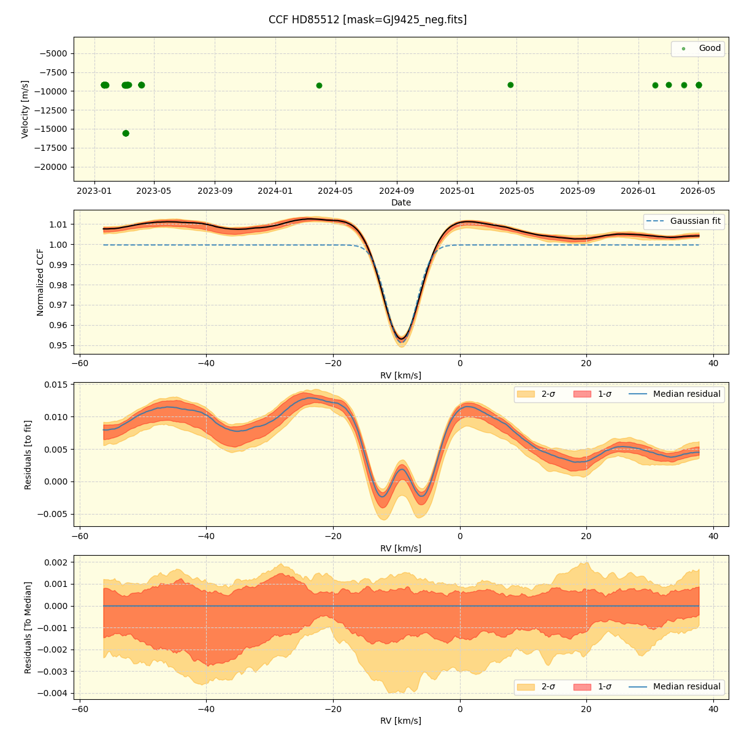Click 'Median residual' label in Residuals-to-fit legend

[x=687, y=394]
